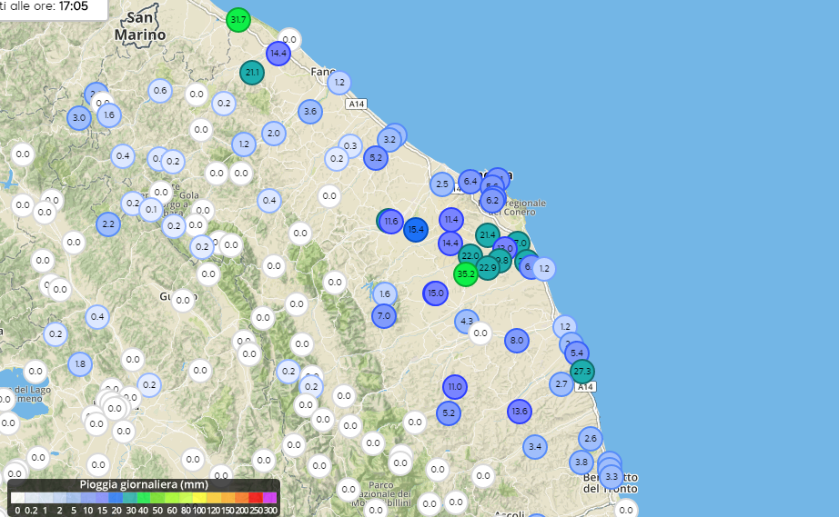Click the 3.6 rain station marker
The height and width of the screenshot is (517, 839).
pyautogui.click(x=310, y=112)
